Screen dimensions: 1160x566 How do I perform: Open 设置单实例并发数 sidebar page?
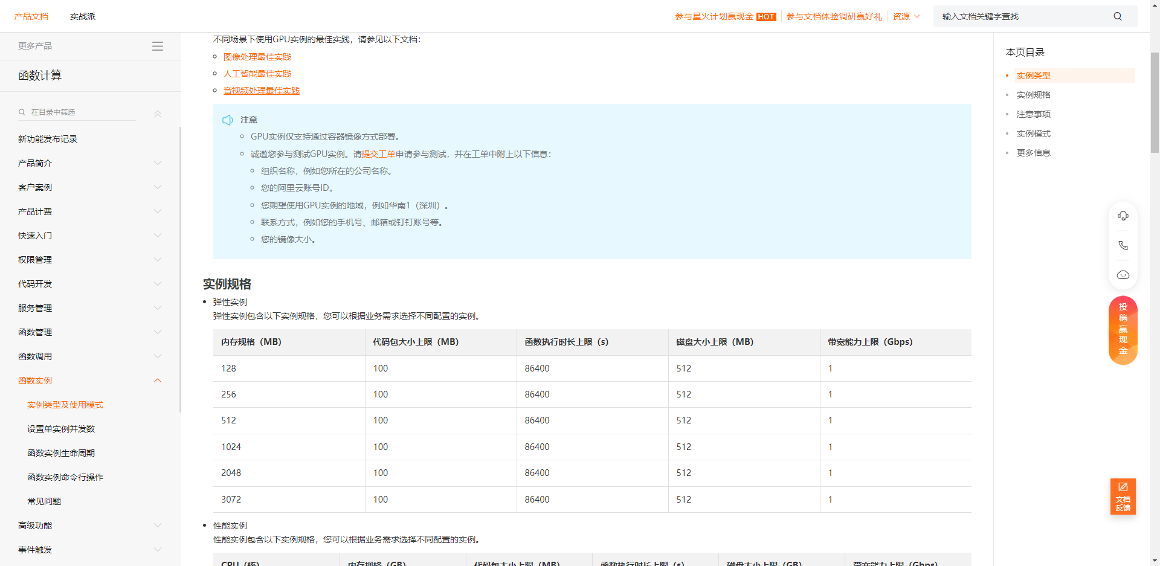click(61, 429)
